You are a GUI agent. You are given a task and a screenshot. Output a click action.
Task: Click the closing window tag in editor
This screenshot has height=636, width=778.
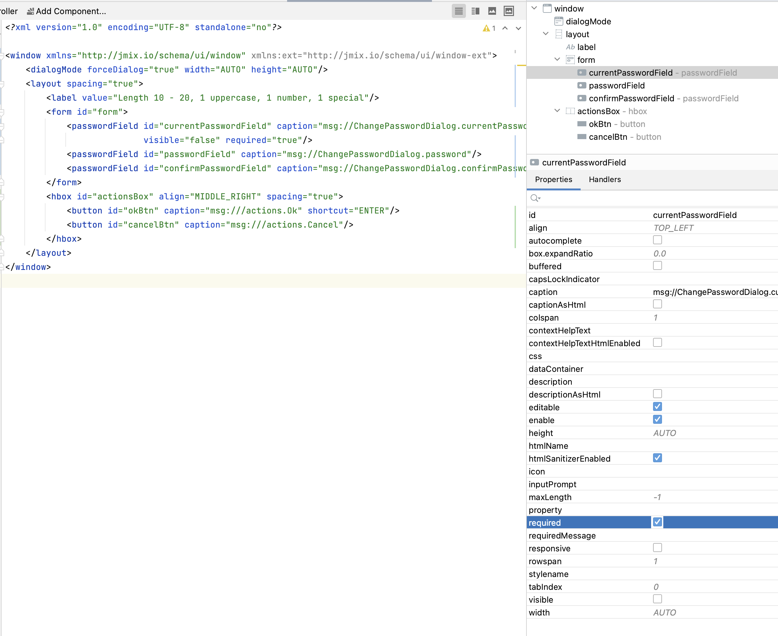(x=28, y=267)
